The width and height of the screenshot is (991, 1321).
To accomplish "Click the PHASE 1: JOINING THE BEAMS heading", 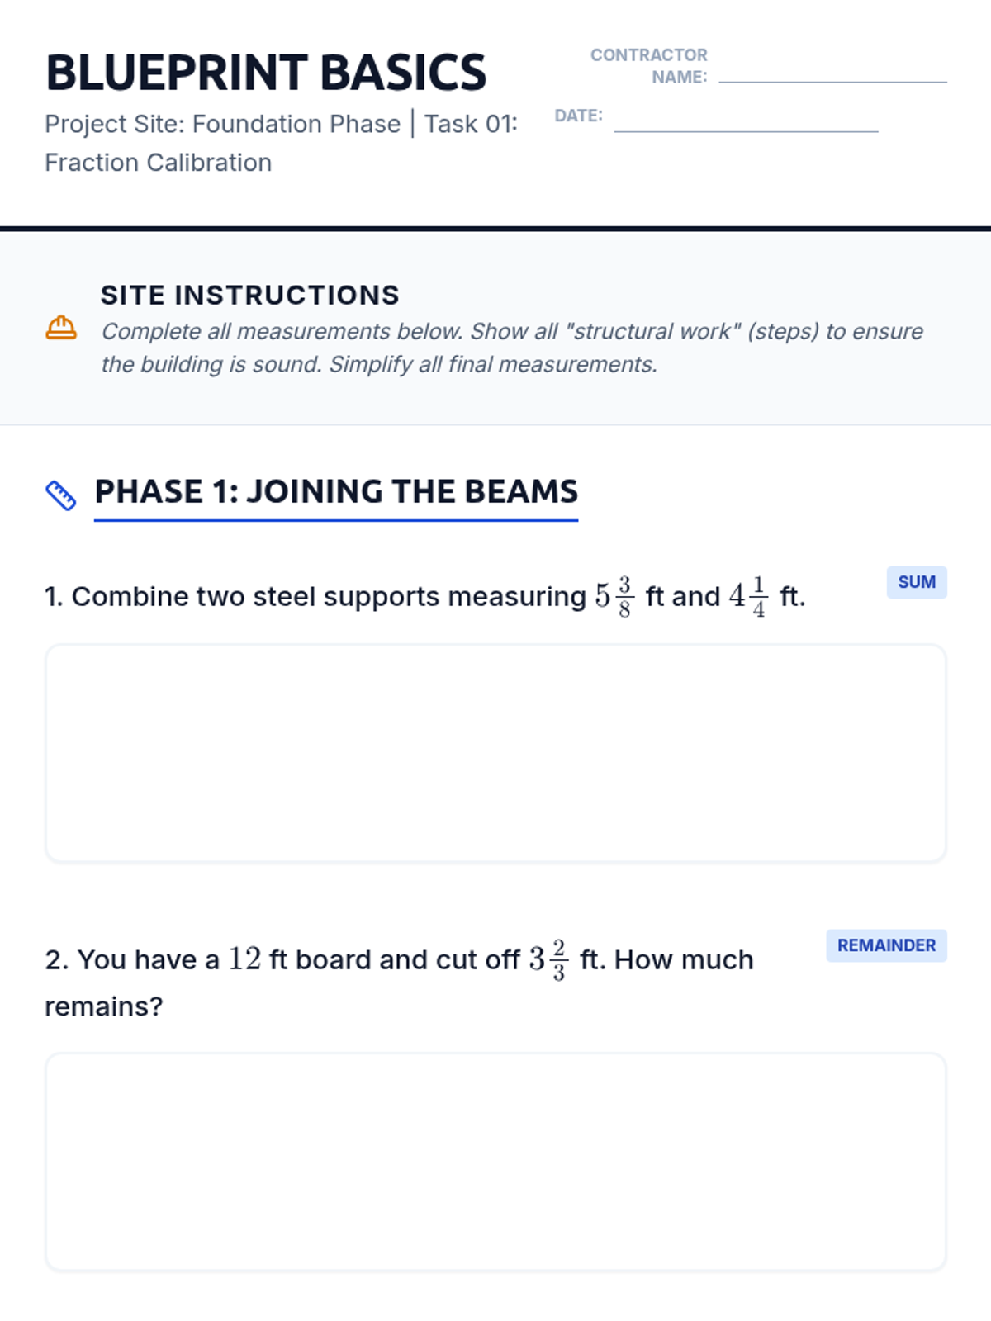I will coord(336,491).
